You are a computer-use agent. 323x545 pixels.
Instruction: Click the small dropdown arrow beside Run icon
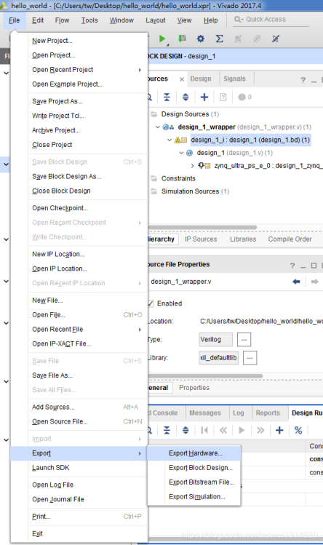[167, 45]
